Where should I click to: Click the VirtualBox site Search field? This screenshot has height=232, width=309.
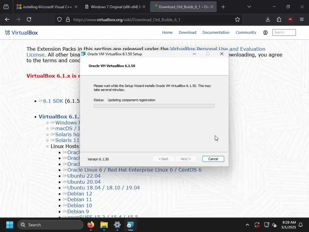[x=284, y=33]
